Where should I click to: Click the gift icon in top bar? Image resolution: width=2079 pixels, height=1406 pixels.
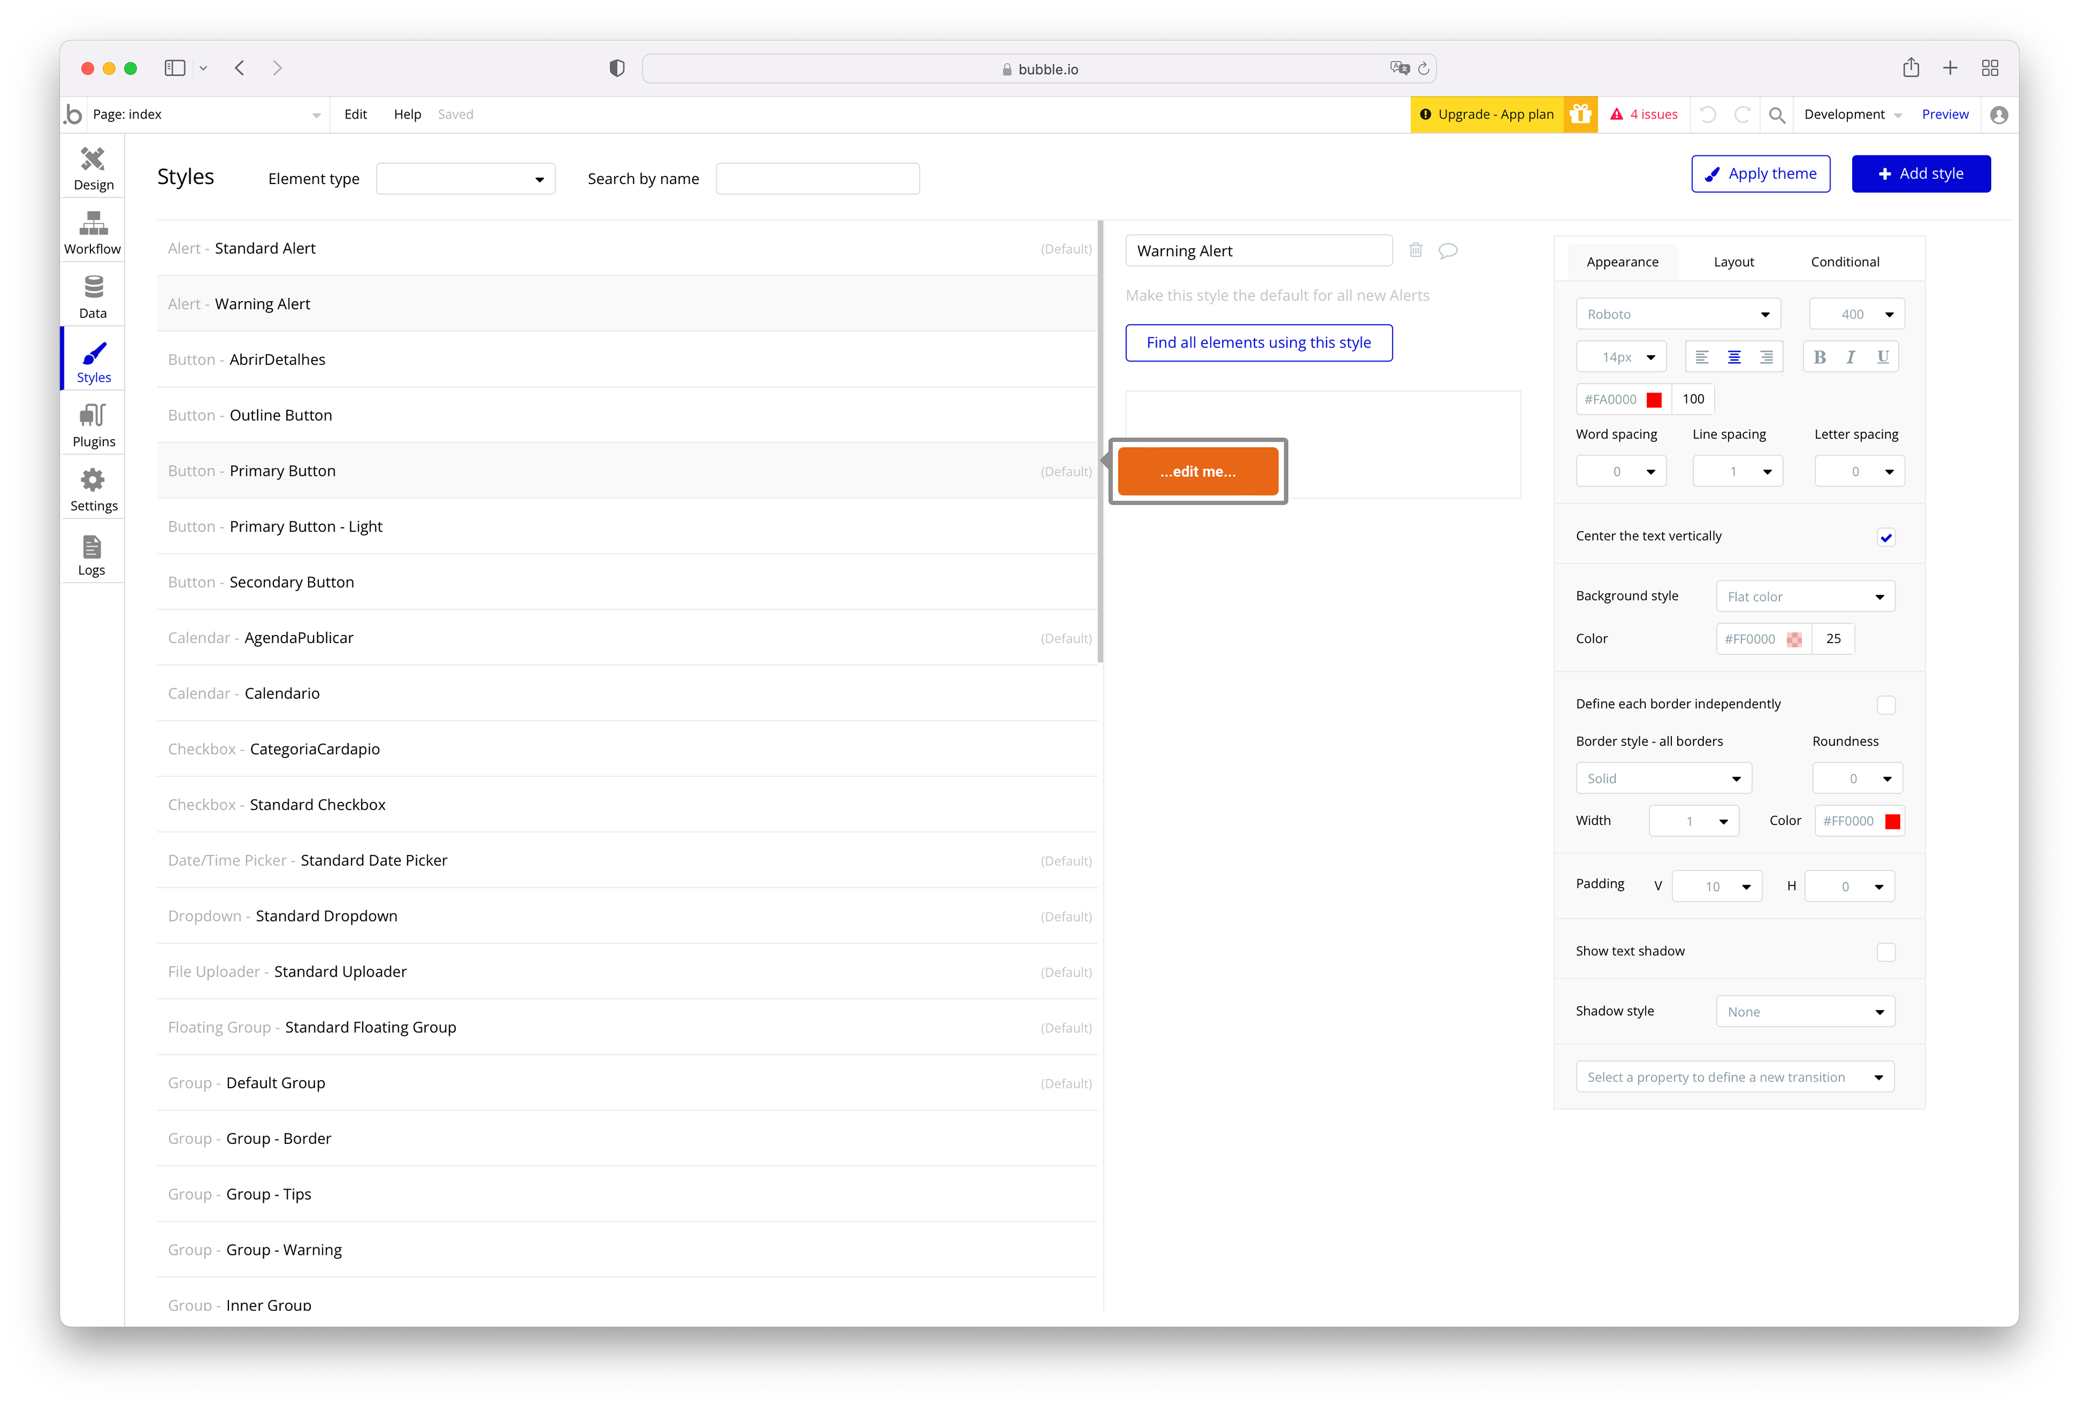tap(1581, 114)
